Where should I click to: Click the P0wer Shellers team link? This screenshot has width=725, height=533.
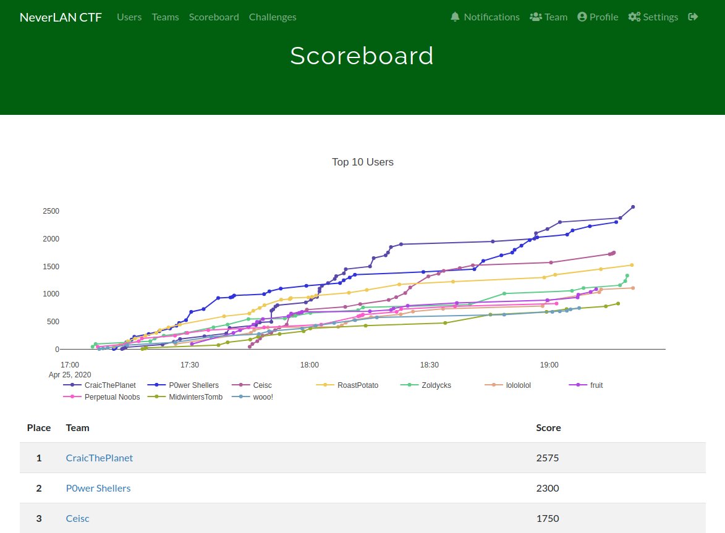click(98, 488)
